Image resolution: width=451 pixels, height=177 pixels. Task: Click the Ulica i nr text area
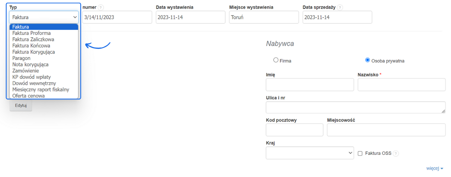355,107
